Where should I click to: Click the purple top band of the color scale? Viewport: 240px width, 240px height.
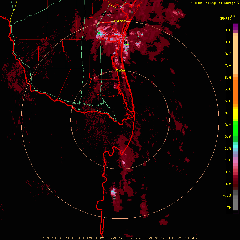(x=235, y=27)
